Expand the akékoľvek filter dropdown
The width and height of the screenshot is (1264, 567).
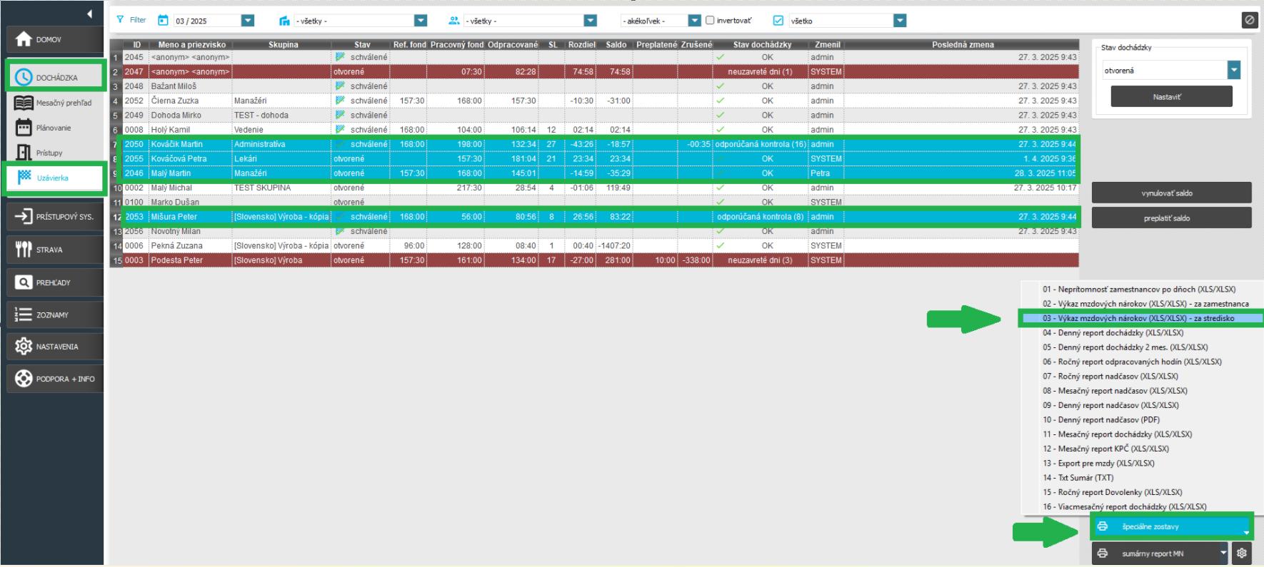(x=694, y=21)
